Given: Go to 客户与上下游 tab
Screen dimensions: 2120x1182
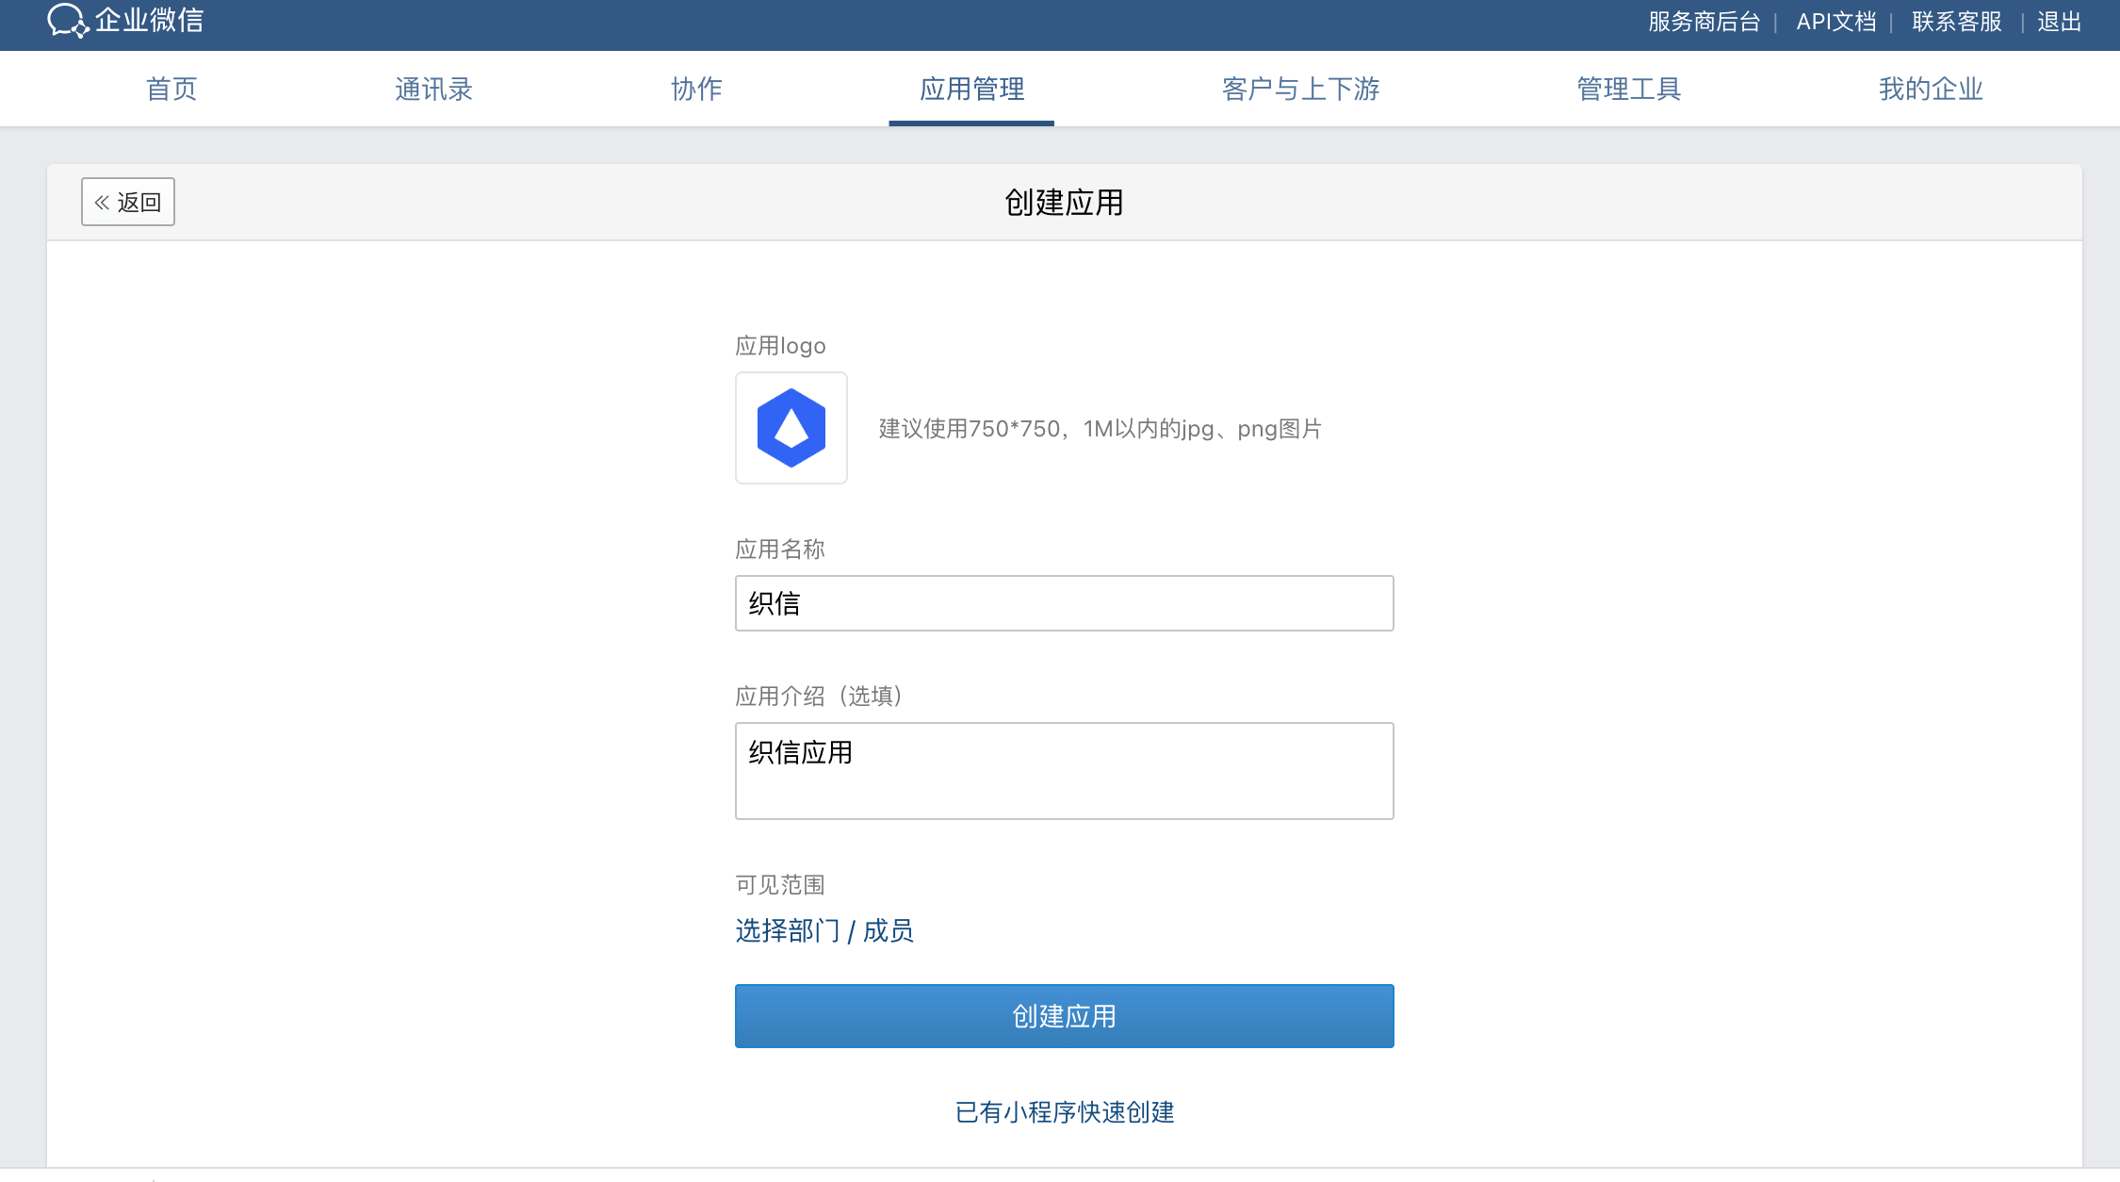Looking at the screenshot, I should [x=1300, y=89].
